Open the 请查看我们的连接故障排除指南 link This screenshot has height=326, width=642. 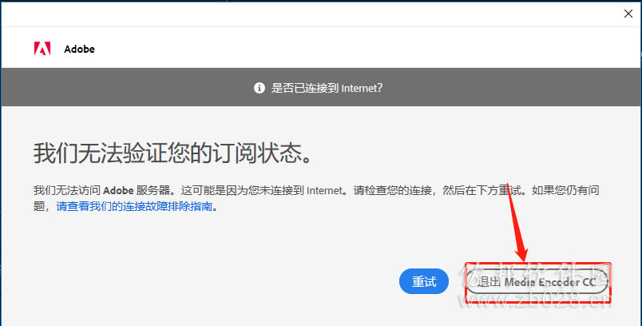point(134,206)
